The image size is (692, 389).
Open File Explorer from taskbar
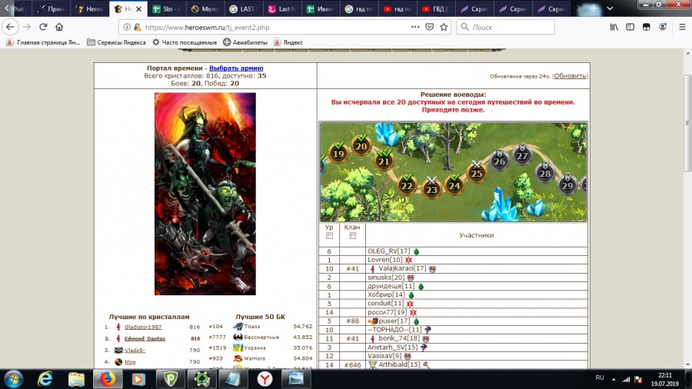pyautogui.click(x=76, y=379)
